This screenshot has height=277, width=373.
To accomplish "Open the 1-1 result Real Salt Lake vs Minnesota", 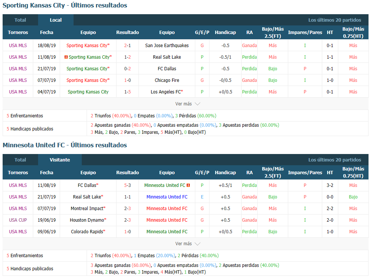I will 127,197.
